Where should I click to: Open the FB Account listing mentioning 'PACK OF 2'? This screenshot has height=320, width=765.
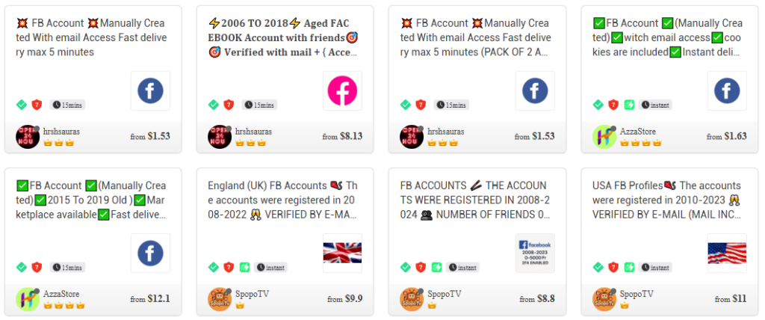(x=476, y=37)
